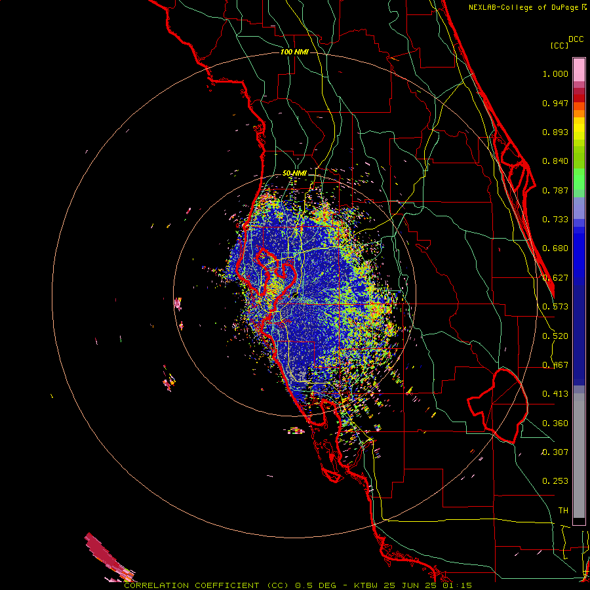Click the TH threshold label on color scale
The width and height of the screenshot is (590, 590).
tap(563, 511)
